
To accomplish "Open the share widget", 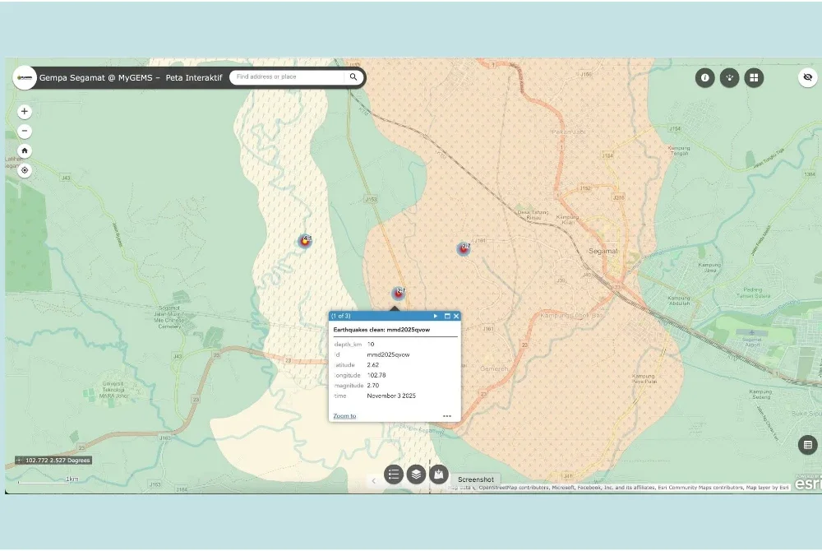I will click(x=729, y=78).
